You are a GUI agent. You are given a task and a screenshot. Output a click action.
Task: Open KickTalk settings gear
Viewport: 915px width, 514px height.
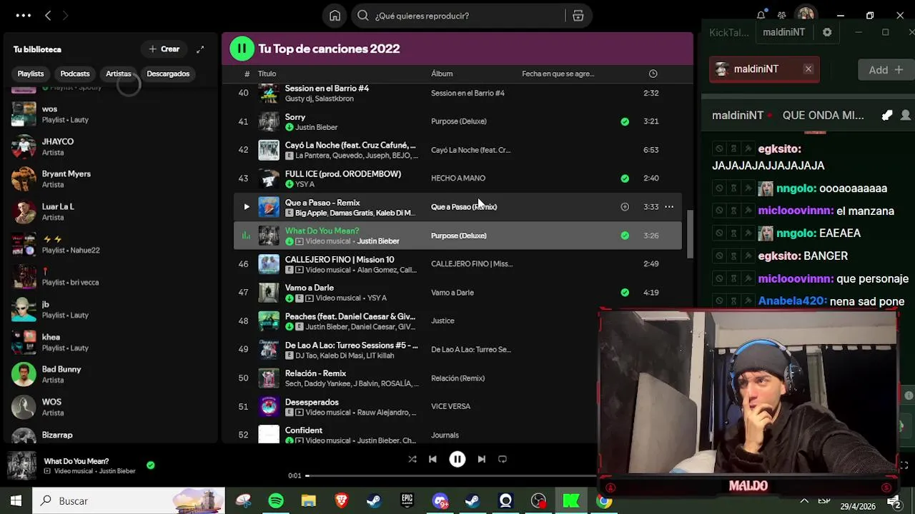pyautogui.click(x=827, y=32)
